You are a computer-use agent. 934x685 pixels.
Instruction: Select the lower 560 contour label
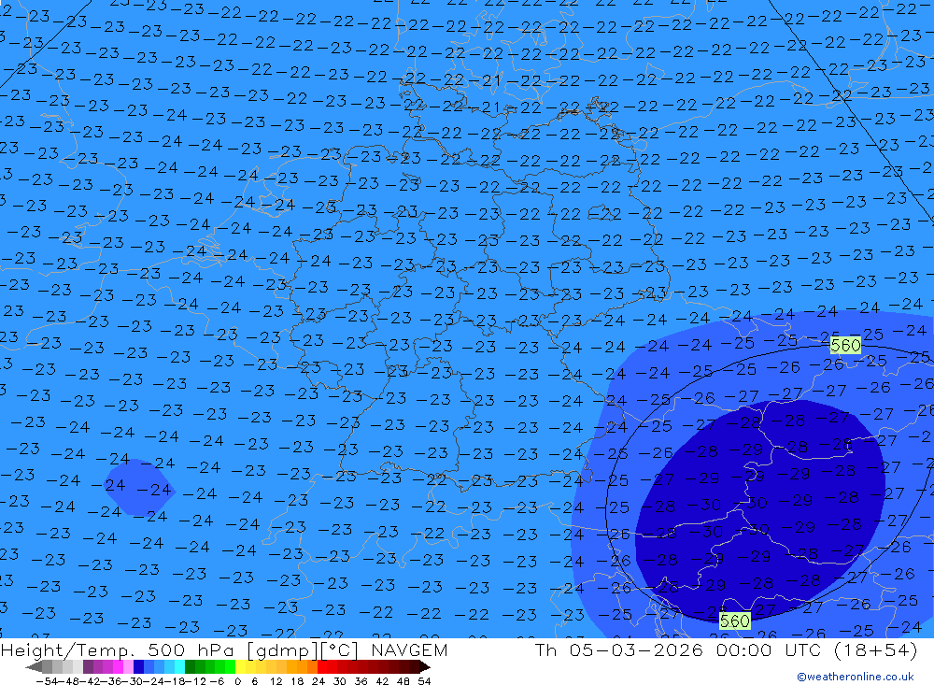tap(734, 621)
